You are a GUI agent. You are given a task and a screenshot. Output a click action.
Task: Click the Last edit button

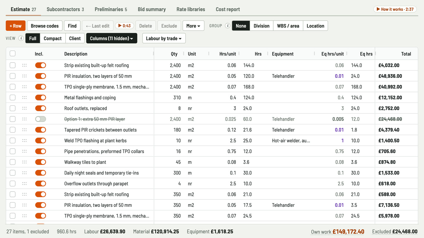click(98, 26)
